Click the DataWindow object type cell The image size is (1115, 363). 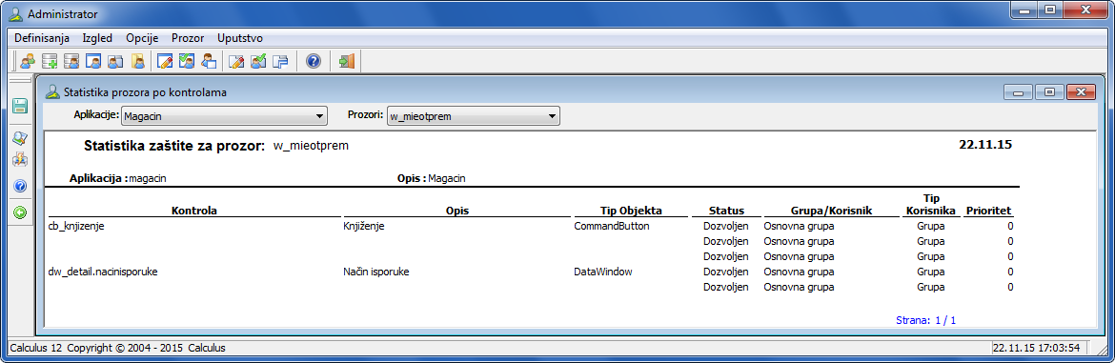tap(603, 272)
